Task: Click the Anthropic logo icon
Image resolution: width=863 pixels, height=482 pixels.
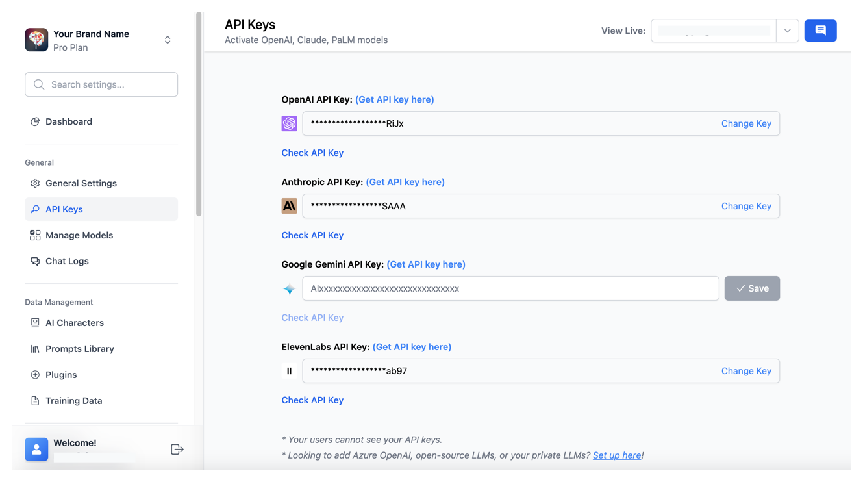Action: click(289, 206)
